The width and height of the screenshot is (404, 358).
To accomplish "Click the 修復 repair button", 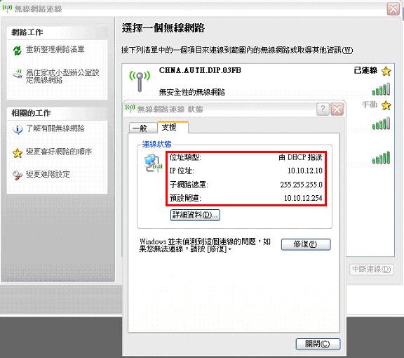I will click(306, 244).
